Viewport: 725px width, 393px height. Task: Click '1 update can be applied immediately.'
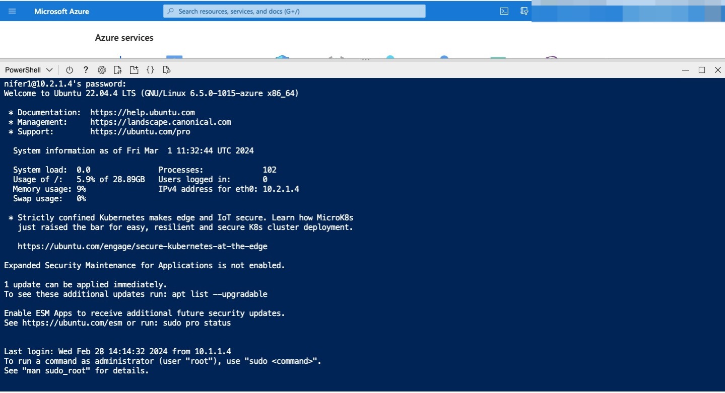pyautogui.click(x=85, y=285)
